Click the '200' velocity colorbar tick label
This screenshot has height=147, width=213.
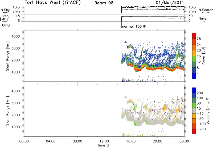[x=200, y=93]
